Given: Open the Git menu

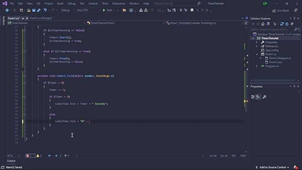Looking at the screenshot, I should (x=39, y=3).
